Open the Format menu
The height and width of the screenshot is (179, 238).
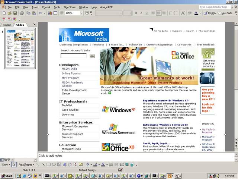pyautogui.click(x=46, y=7)
